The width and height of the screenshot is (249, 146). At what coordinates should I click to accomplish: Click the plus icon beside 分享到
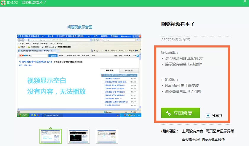click(208, 116)
